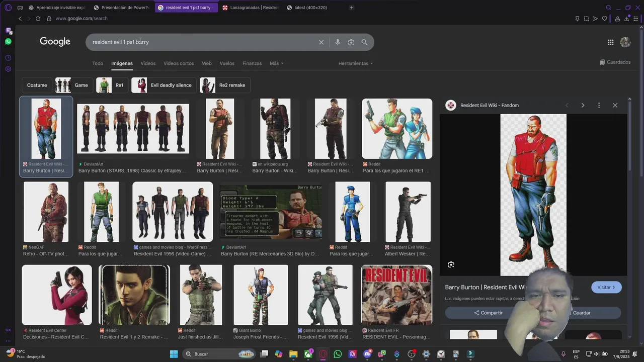Open en.wikipedia.org Barry Burton thumbnail
644x362 pixels.
[x=275, y=129]
